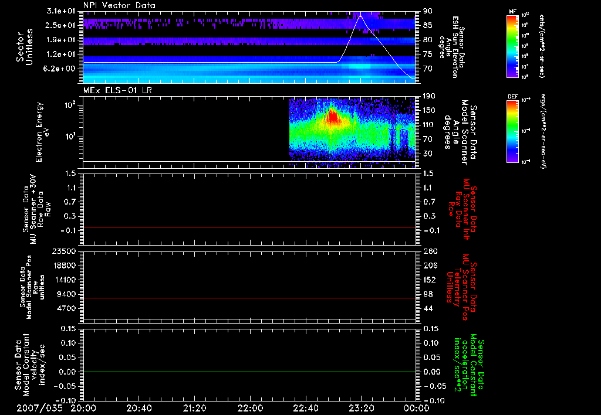
Task: Click the NPI Vector Data panel title
Action: click(119, 5)
